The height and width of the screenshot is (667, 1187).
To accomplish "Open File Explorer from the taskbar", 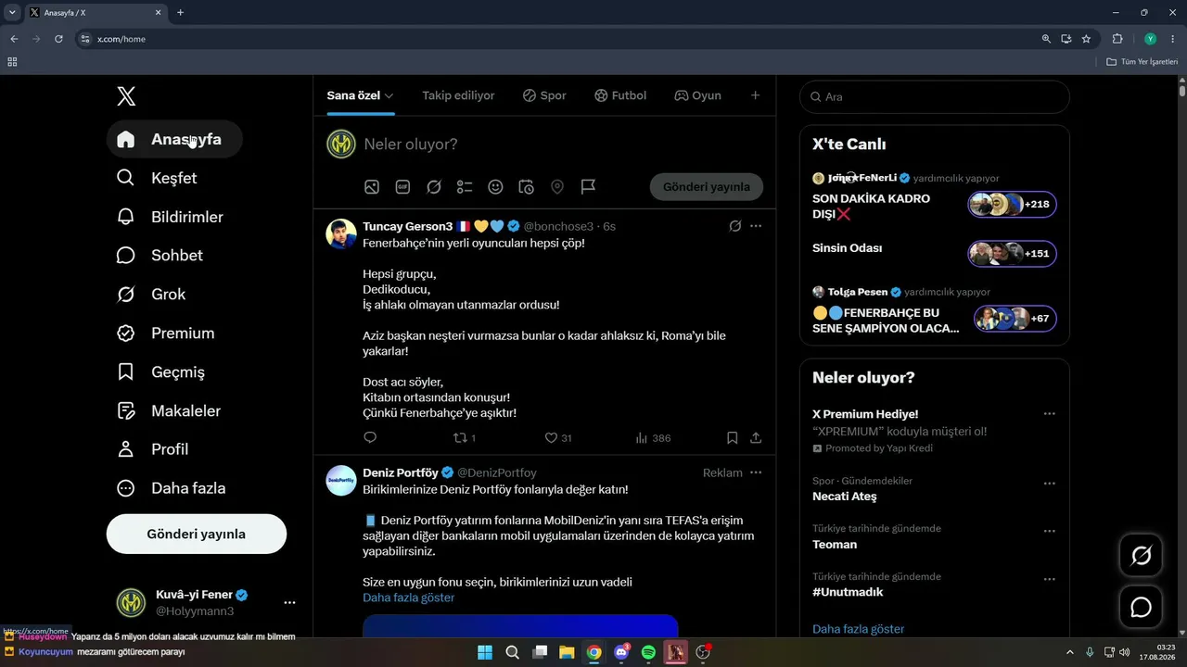I will tap(567, 652).
